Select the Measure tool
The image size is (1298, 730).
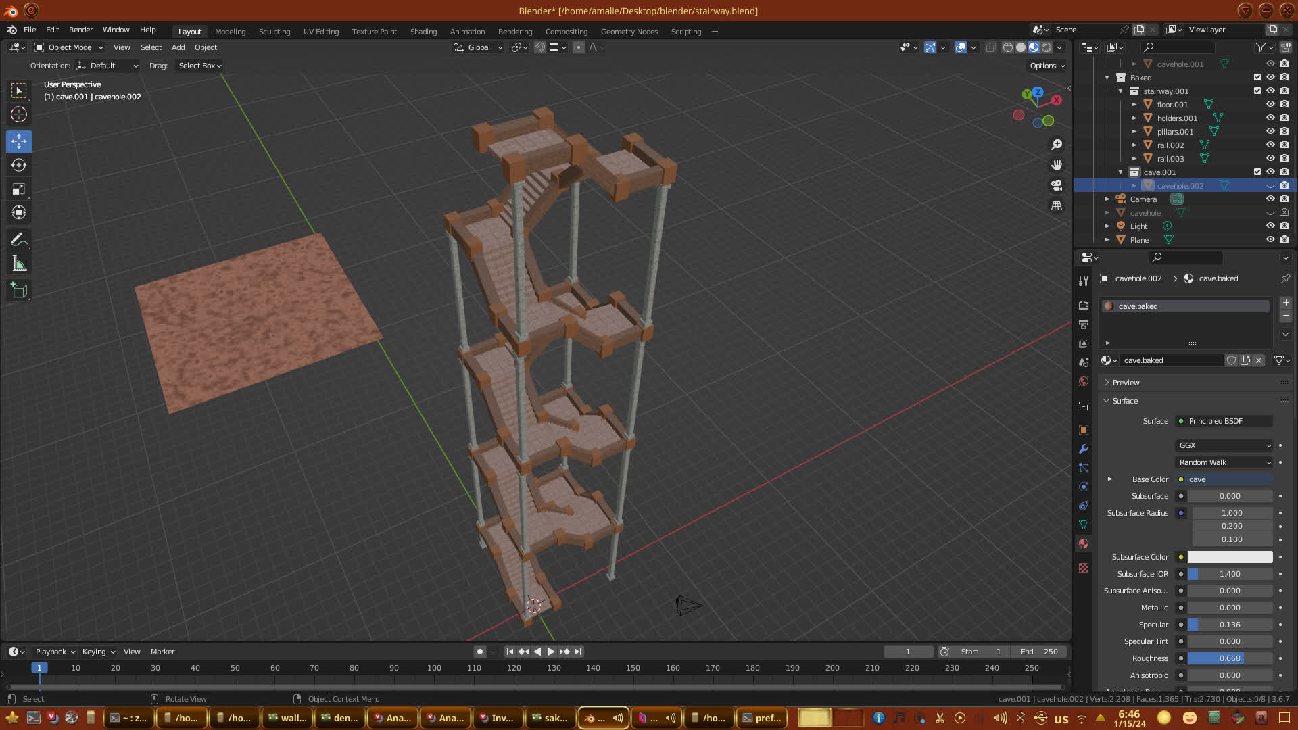(19, 264)
